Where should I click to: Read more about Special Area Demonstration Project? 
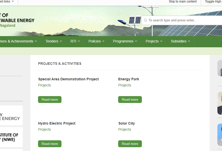coord(50,100)
